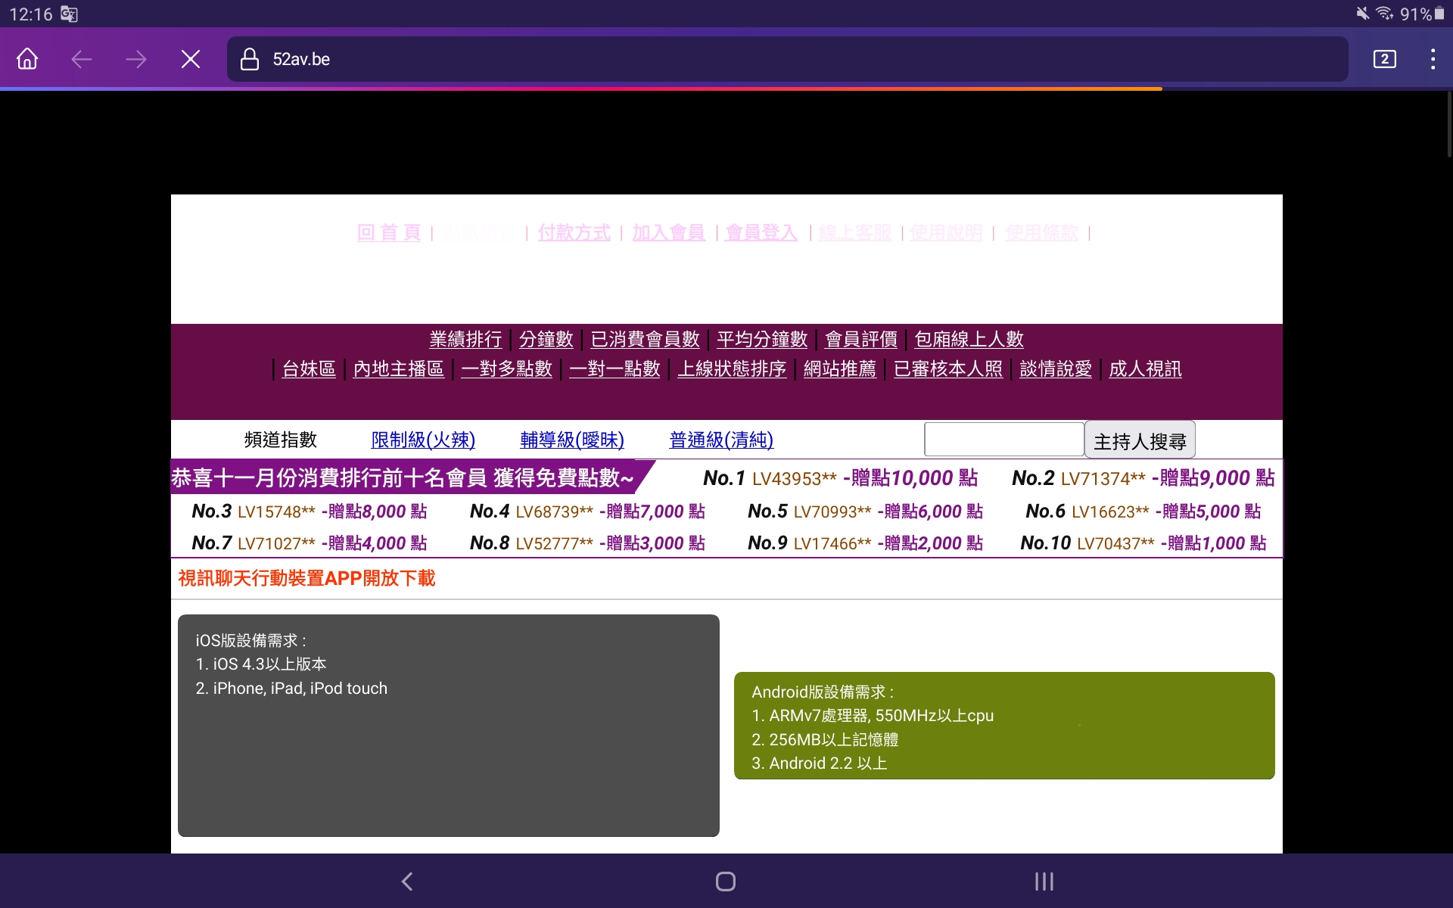Click the browser Home icon
Screen dimensions: 1453x908
(26, 59)
